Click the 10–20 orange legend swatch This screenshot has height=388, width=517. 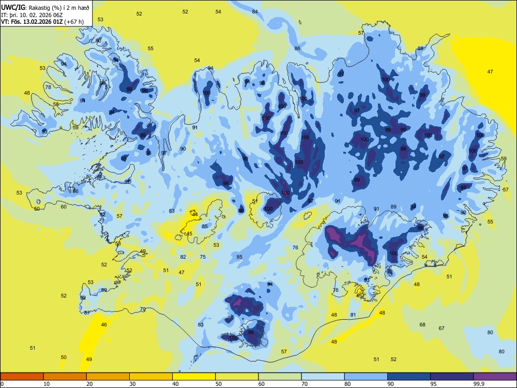pyautogui.click(x=65, y=377)
